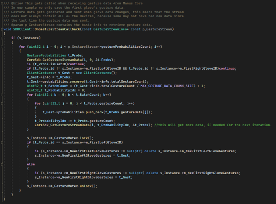276x204 pixels.
Task: Click 'delete' before m_NewFirstRightGloveGestures
Action: (x=152, y=173)
